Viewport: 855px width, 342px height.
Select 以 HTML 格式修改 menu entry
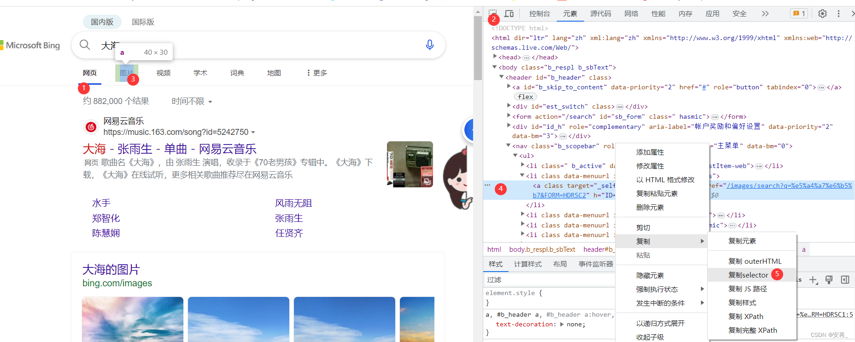[662, 180]
